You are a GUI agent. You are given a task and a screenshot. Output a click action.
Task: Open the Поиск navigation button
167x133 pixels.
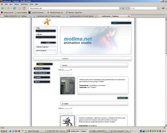42,82
